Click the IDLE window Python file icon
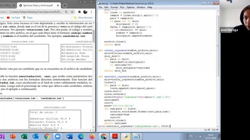Viewport: 250px width, 140px height. (x=100, y=3)
